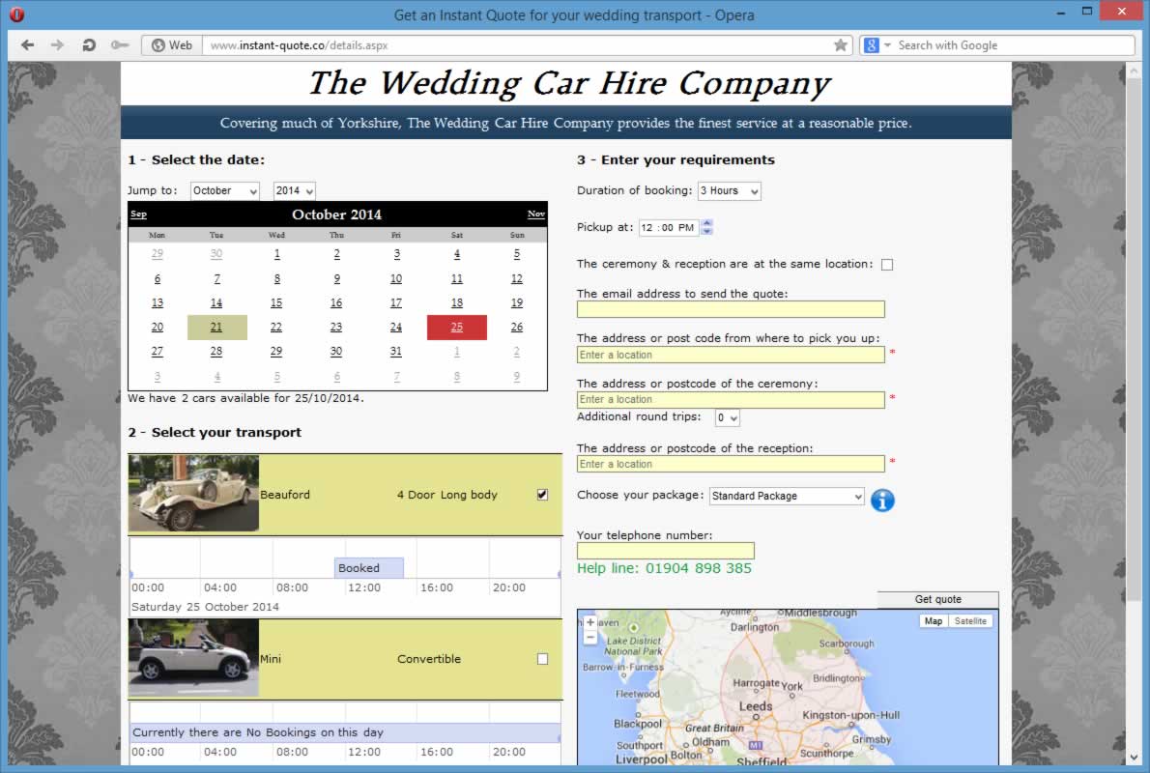
Task: Open the month dropdown showing October
Action: click(224, 191)
